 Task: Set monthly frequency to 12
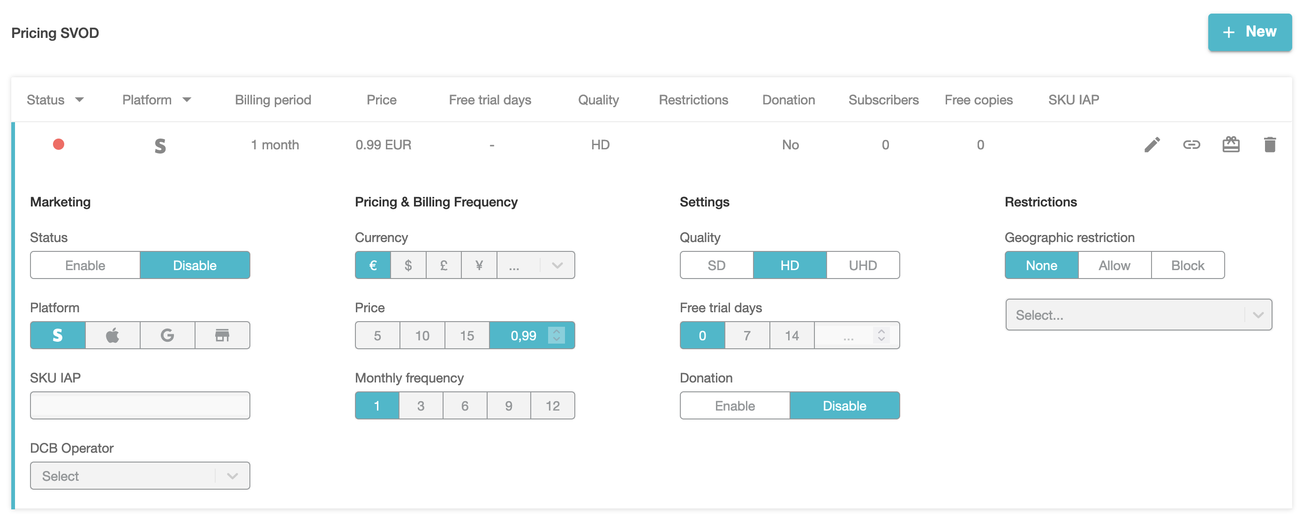tap(553, 405)
